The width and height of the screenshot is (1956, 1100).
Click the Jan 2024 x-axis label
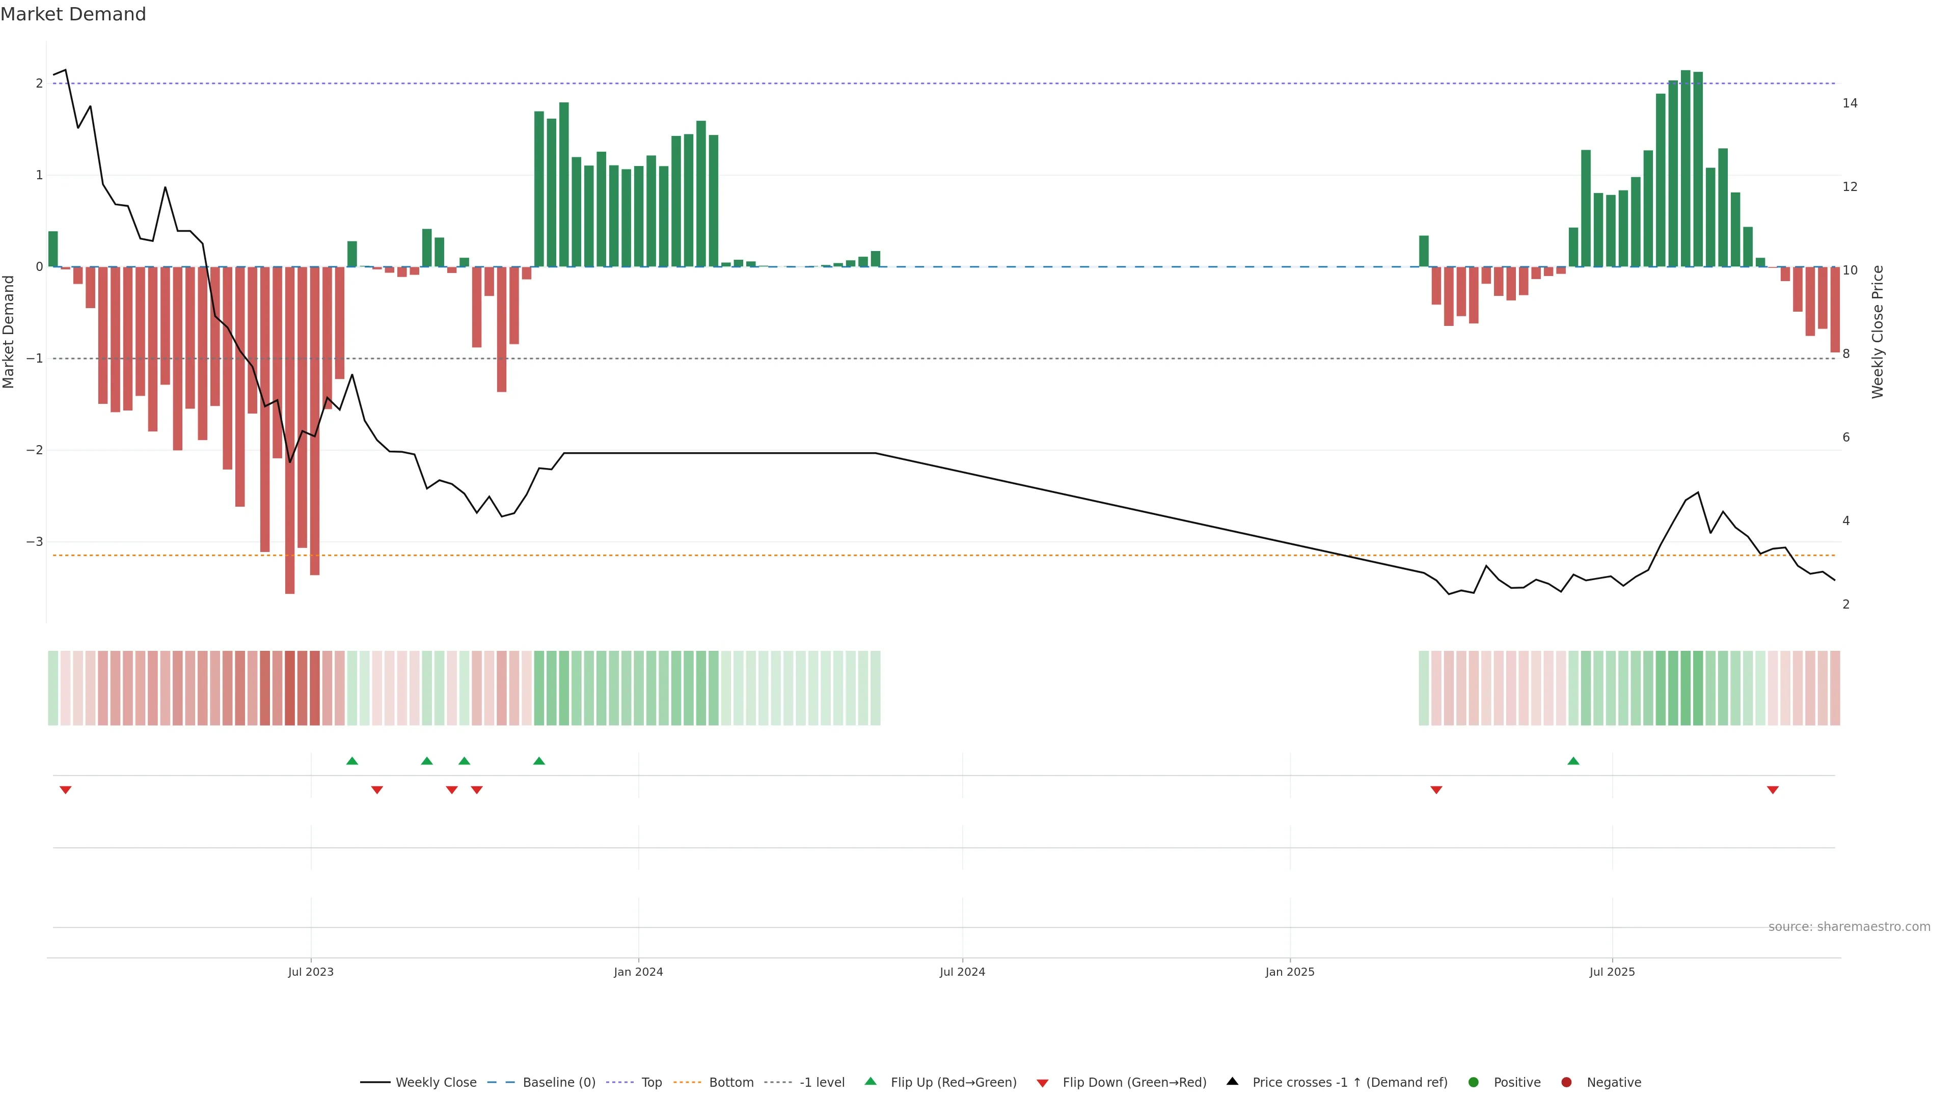638,972
